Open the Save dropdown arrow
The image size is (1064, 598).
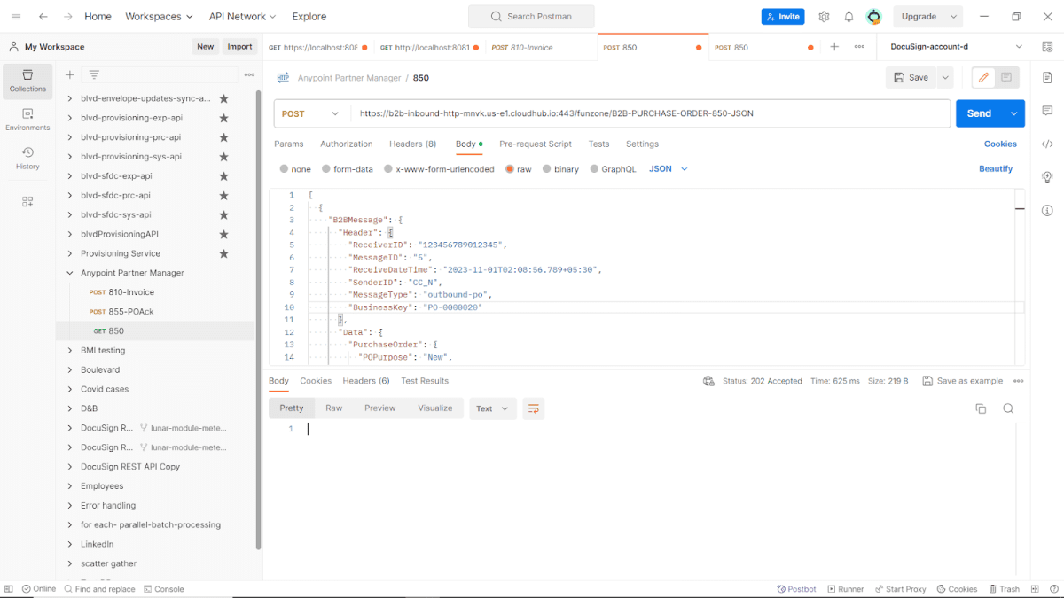pyautogui.click(x=945, y=78)
